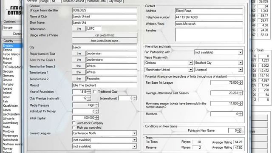Click the Short Name field

point(105,23)
